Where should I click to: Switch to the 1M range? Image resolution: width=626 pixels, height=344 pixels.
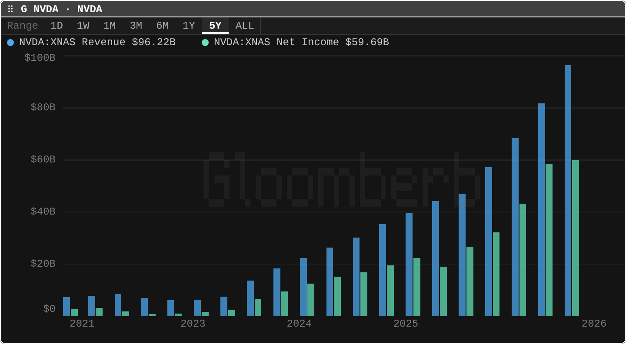pyautogui.click(x=110, y=26)
